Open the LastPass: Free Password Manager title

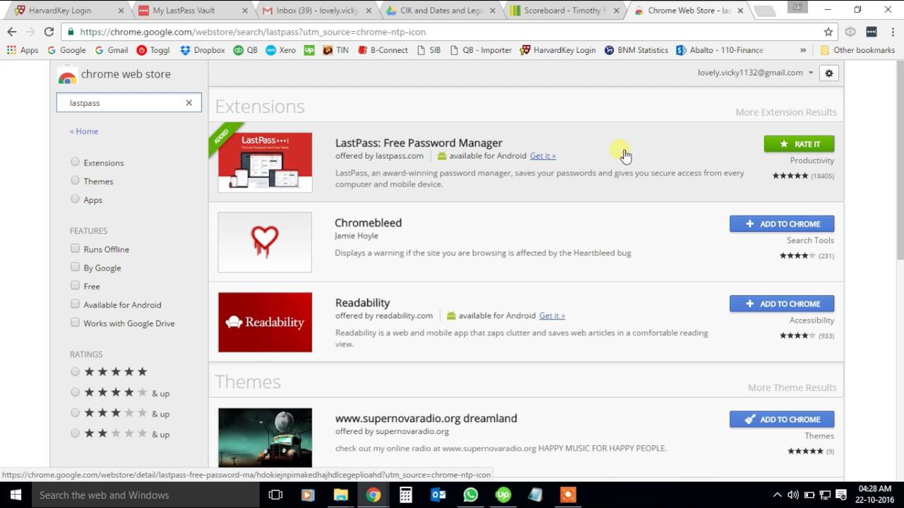419,143
